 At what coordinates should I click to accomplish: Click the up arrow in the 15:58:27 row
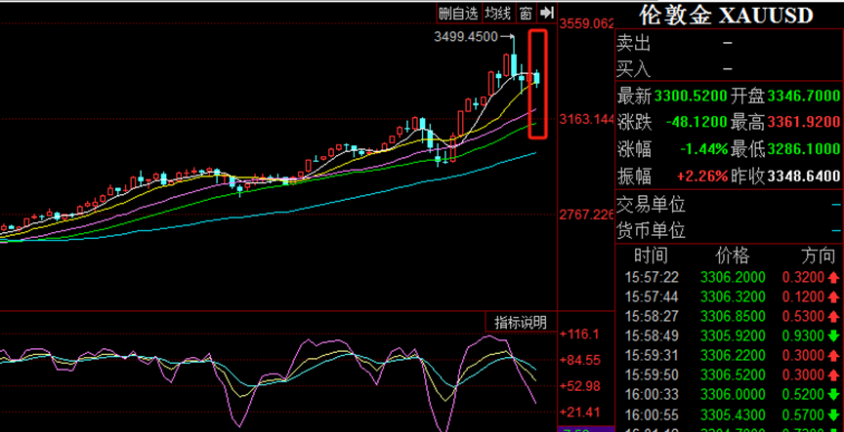pyautogui.click(x=834, y=317)
